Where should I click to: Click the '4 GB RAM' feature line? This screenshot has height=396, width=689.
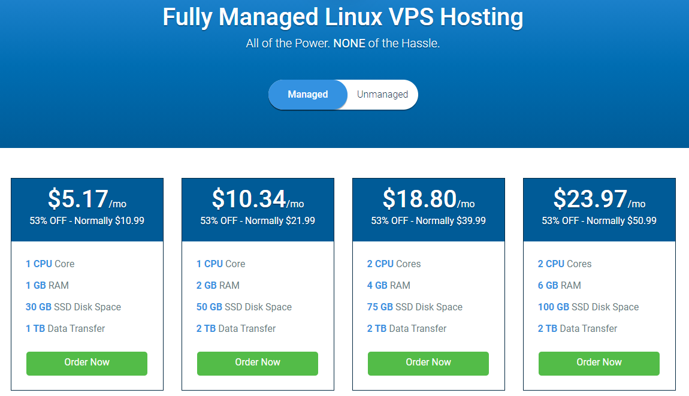pos(388,285)
